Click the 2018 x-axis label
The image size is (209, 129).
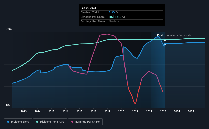pyautogui.click(x=93, y=111)
